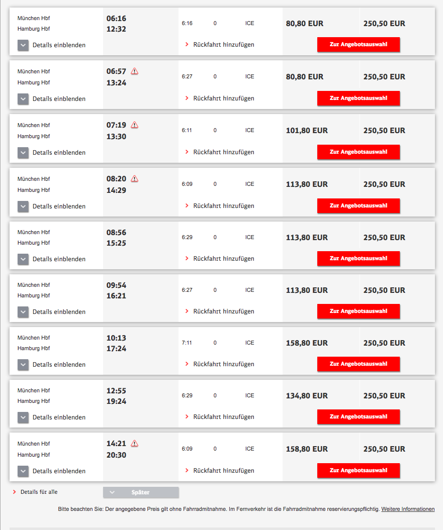The width and height of the screenshot is (443, 530).
Task: Click return-trip arrow icon for 09:54 connection
Action: click(x=187, y=311)
